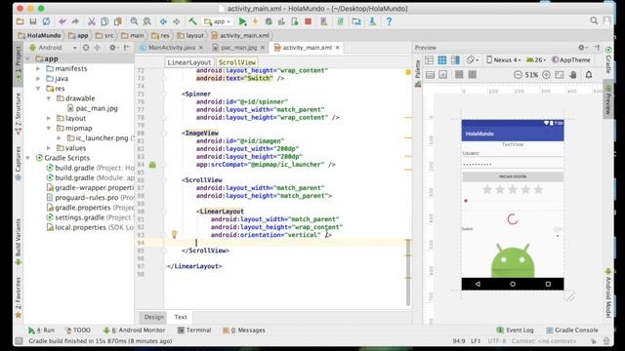Screen dimensions: 625x351
Task: Click the Synchronize refresh icon in the toolbar
Action: point(46,21)
